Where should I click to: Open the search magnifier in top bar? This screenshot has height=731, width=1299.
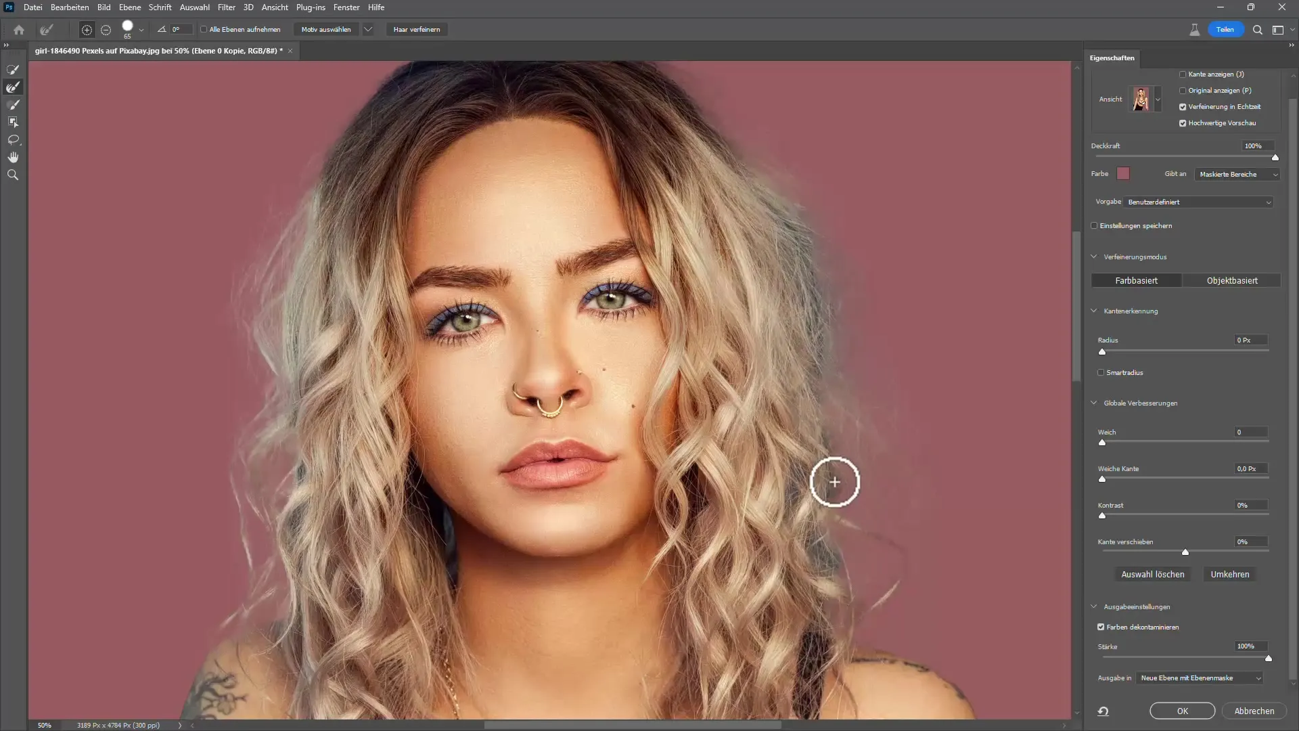(1258, 30)
